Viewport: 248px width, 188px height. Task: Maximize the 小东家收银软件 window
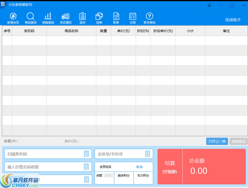[x=232, y=6]
